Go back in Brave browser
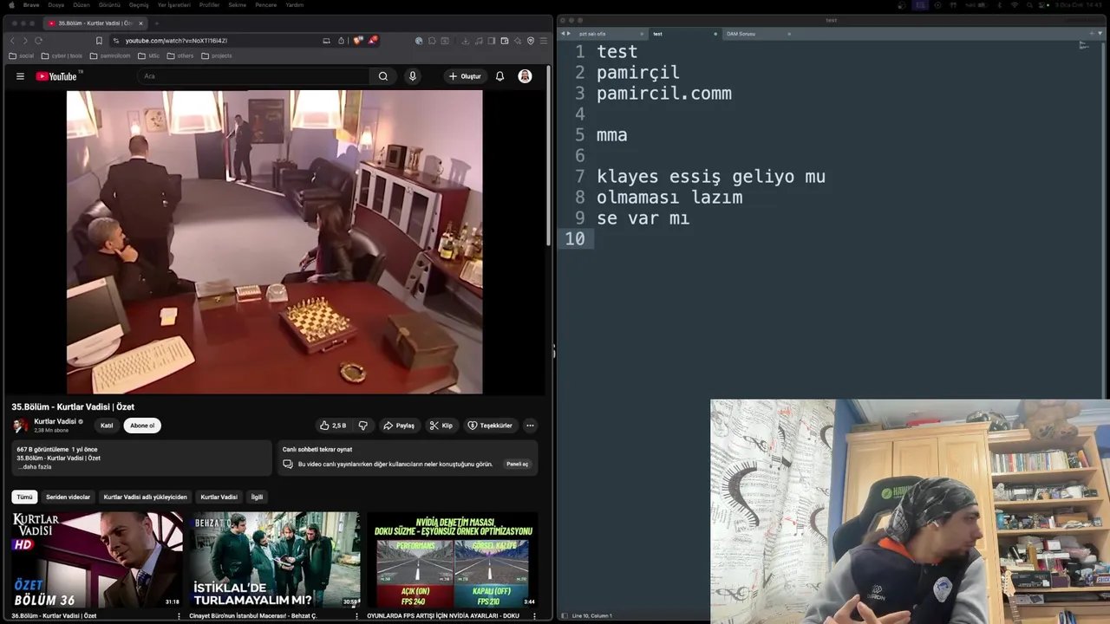Image resolution: width=1110 pixels, height=624 pixels. click(x=12, y=41)
